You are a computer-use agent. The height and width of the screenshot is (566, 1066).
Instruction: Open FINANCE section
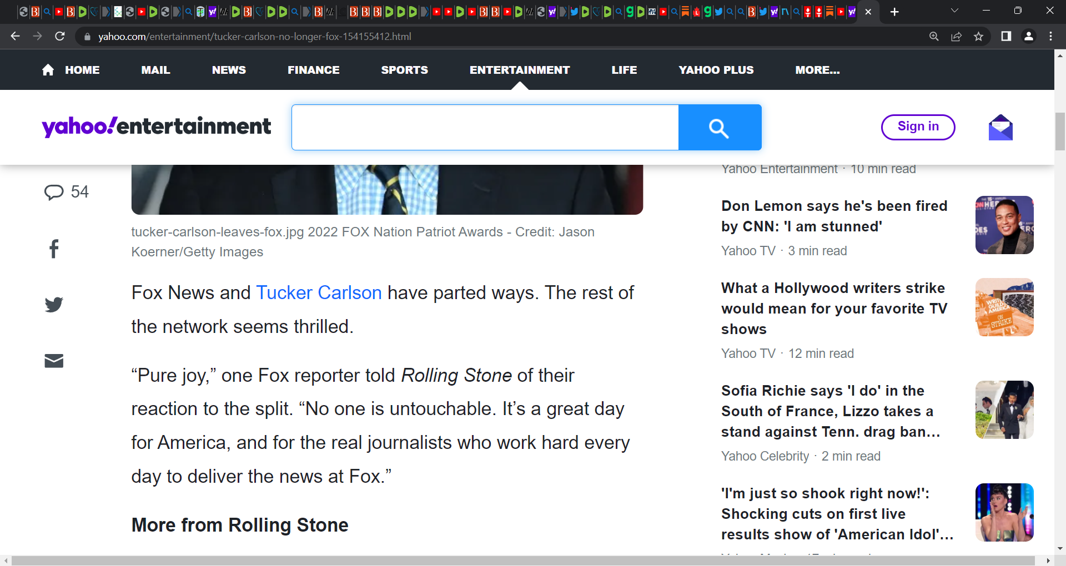point(314,70)
